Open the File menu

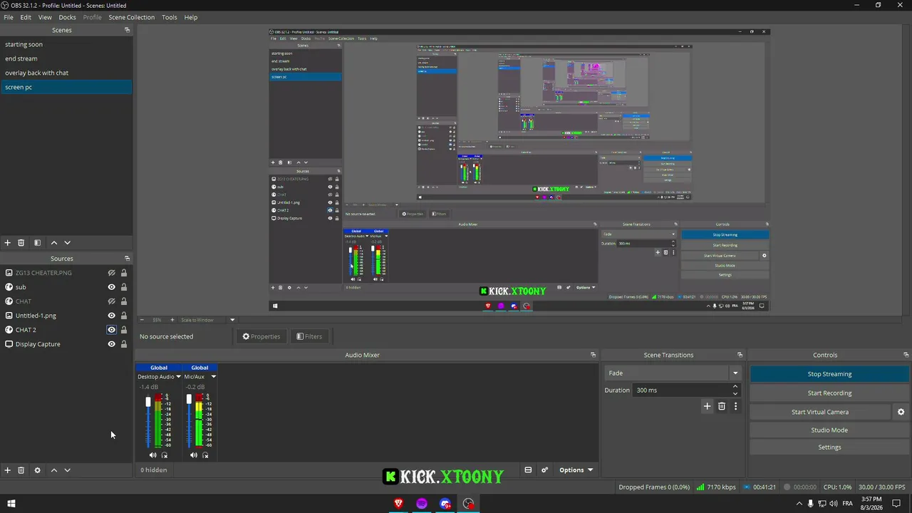tap(9, 17)
